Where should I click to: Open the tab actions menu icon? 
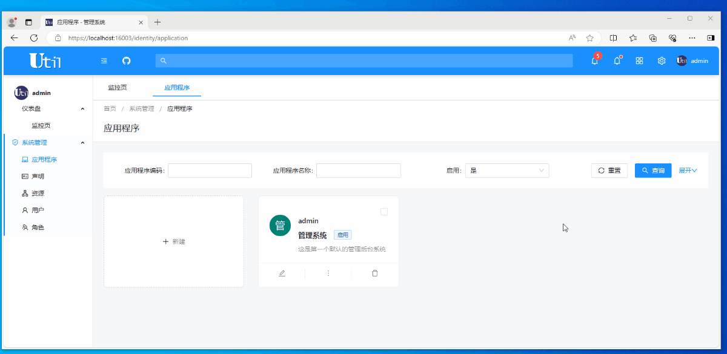[x=28, y=22]
